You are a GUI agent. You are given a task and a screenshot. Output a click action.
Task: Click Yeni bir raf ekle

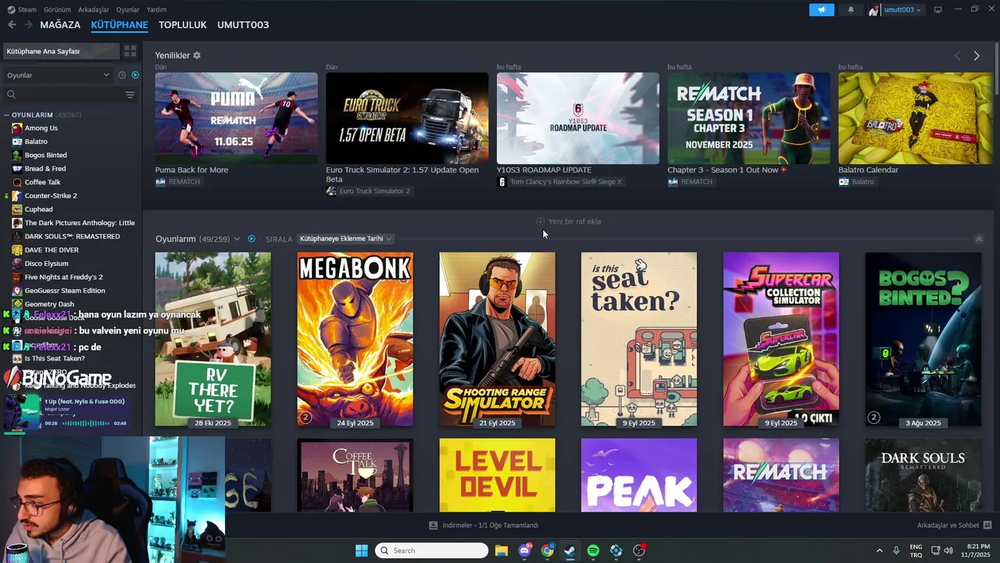tap(569, 221)
